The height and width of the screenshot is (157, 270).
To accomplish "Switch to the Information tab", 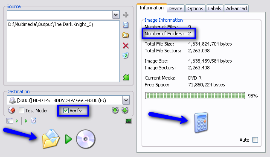I will pos(151,8).
